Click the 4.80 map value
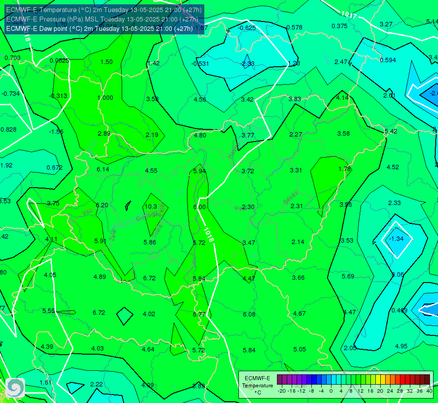438x403 pixels. pos(200,135)
